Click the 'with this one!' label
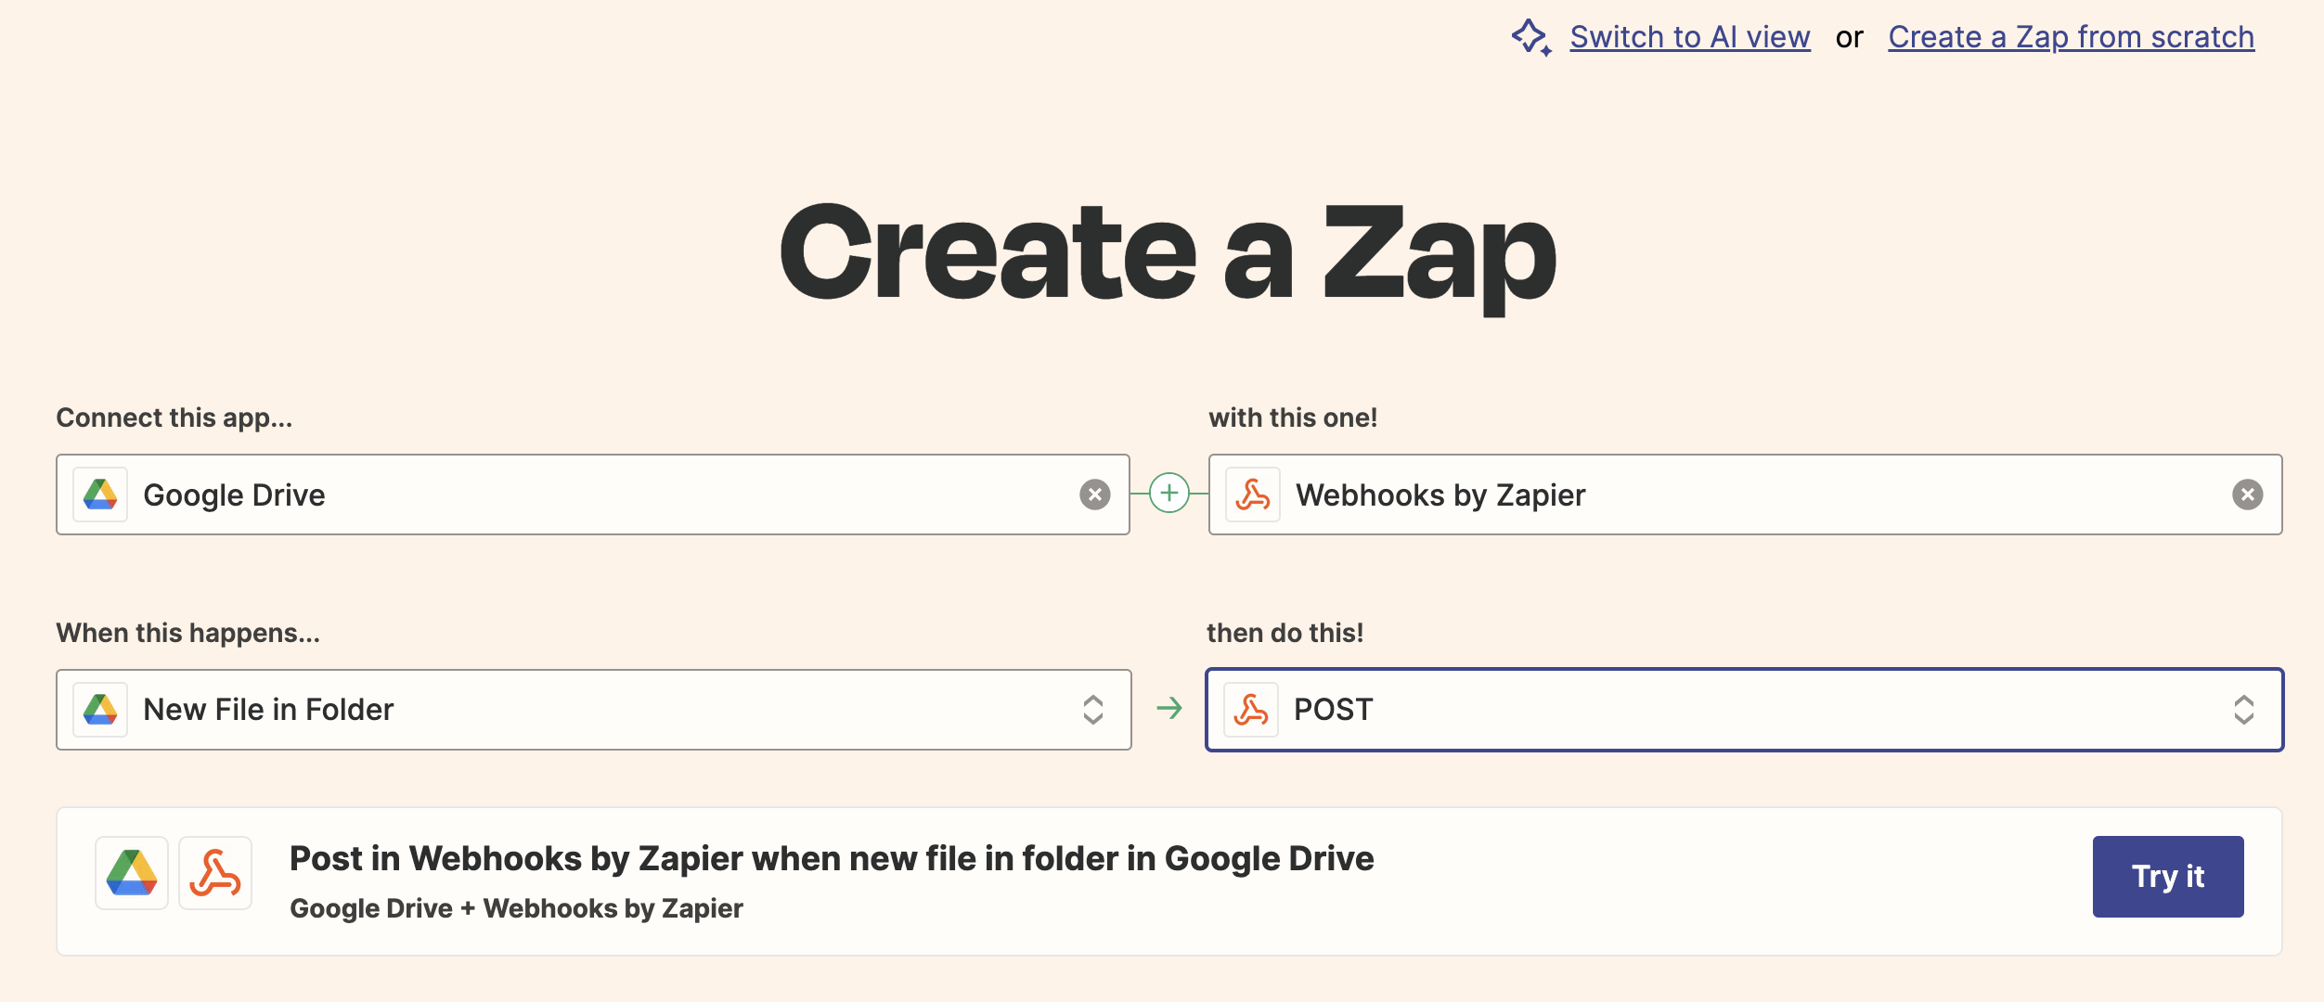The width and height of the screenshot is (2324, 1002). pos(1293,417)
